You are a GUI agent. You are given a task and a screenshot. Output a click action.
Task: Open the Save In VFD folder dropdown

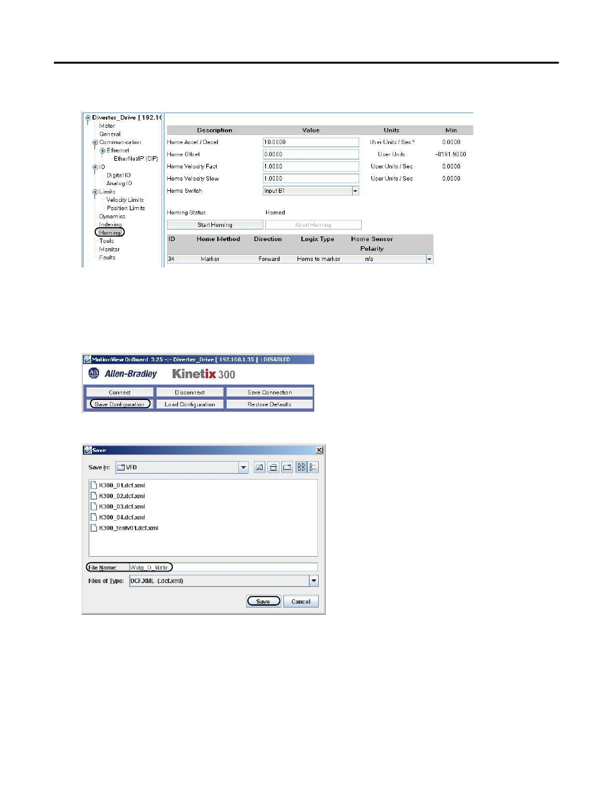click(244, 467)
